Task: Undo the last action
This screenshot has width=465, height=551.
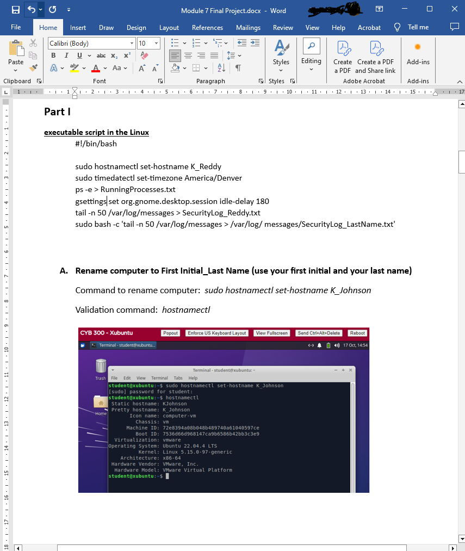Action: click(x=32, y=9)
